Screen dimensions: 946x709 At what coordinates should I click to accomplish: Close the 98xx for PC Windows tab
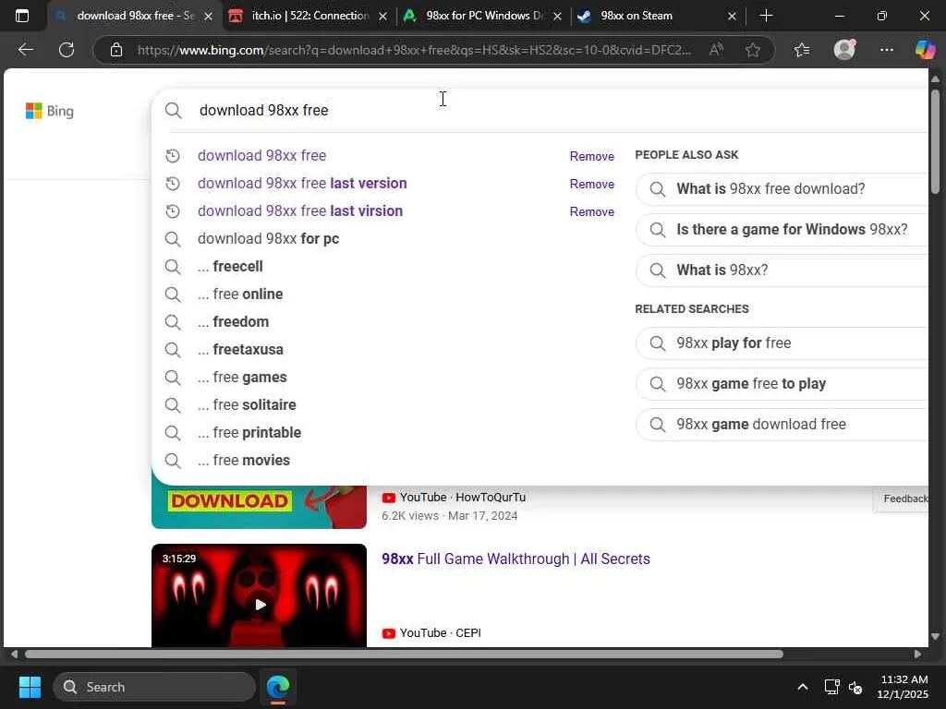point(557,17)
